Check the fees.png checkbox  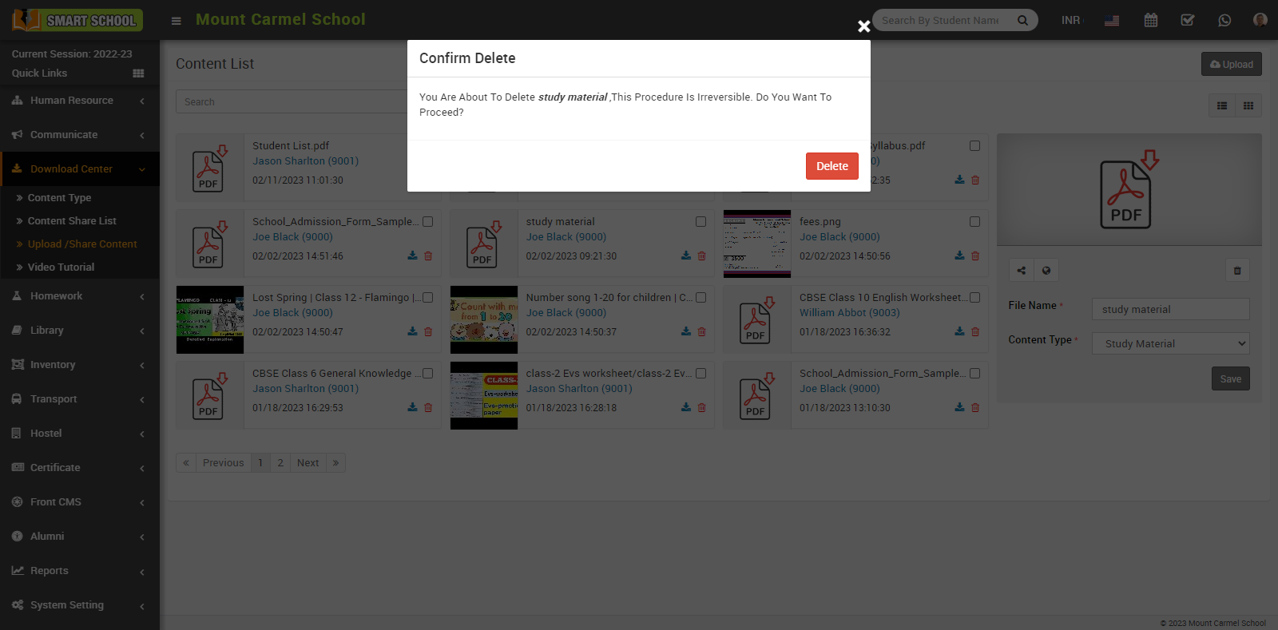pyautogui.click(x=974, y=222)
